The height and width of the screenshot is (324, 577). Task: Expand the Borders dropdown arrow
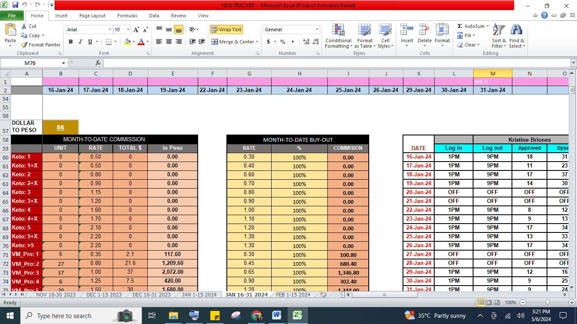[116, 42]
